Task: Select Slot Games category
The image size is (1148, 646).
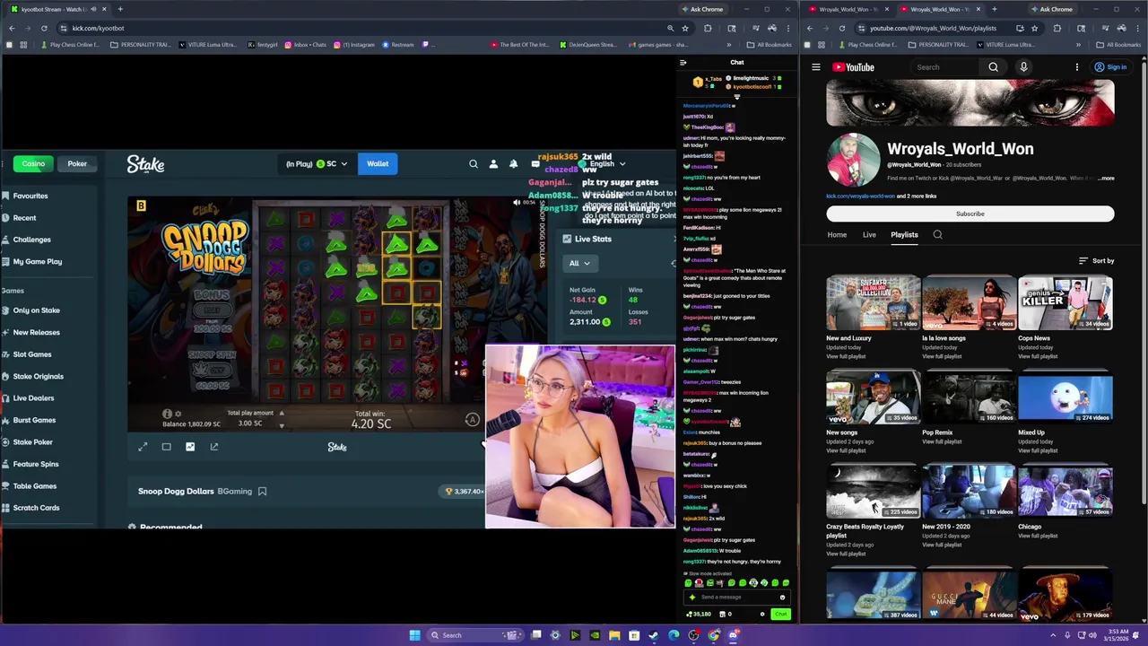Action: click(x=32, y=354)
